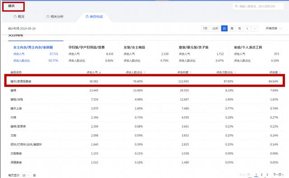Click the 36,582 click popularity value
Screen dimensions: 289x178
pyautogui.click(x=94, y=82)
